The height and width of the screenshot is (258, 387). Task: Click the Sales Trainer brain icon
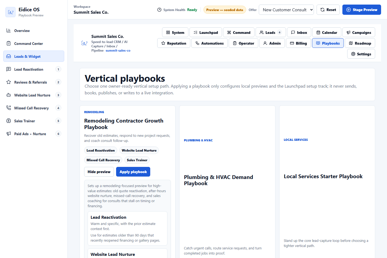point(9,121)
